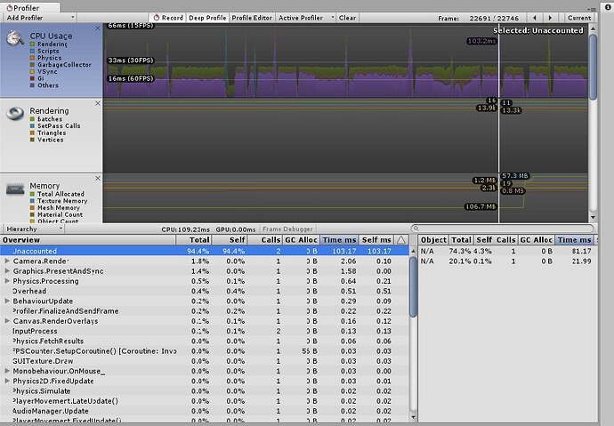Go to previous frame arrow
Viewport: 614px width, 426px height.
coord(535,18)
